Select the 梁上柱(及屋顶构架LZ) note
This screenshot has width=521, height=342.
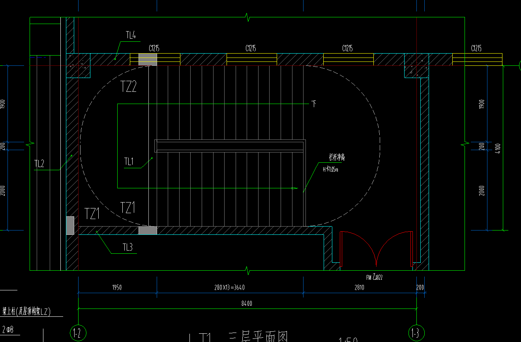click(26, 311)
